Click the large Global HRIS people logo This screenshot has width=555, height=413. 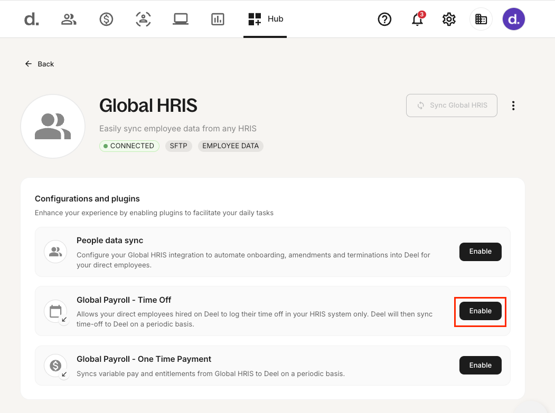coord(53,126)
